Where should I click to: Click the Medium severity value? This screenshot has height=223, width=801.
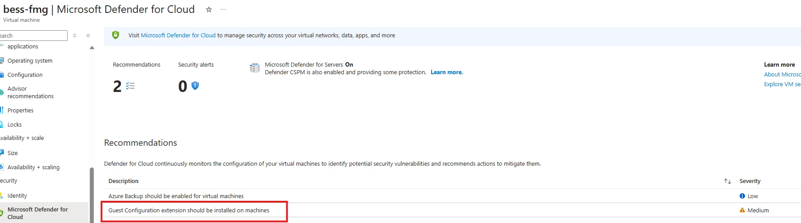[x=758, y=210]
